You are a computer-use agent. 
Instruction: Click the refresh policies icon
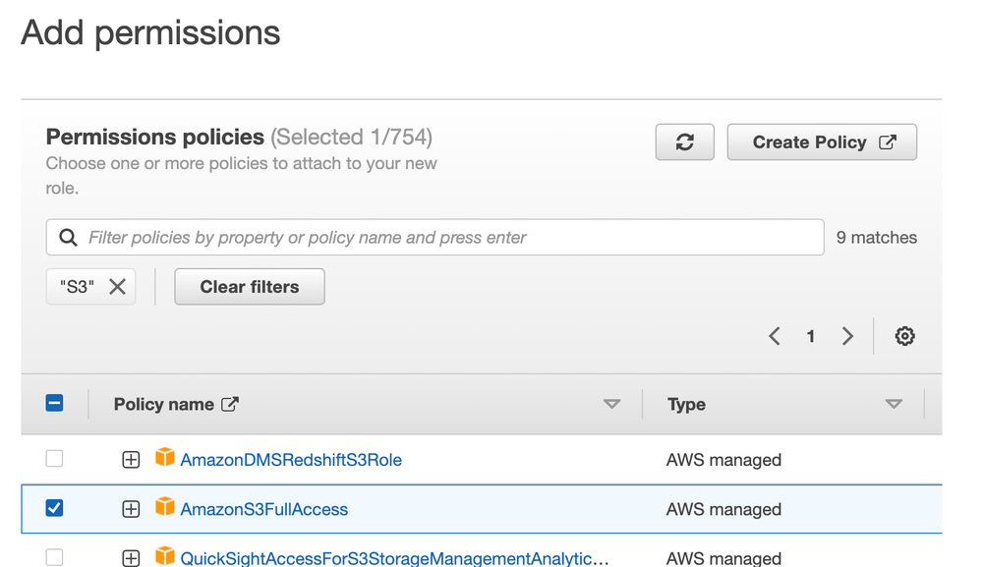click(684, 142)
